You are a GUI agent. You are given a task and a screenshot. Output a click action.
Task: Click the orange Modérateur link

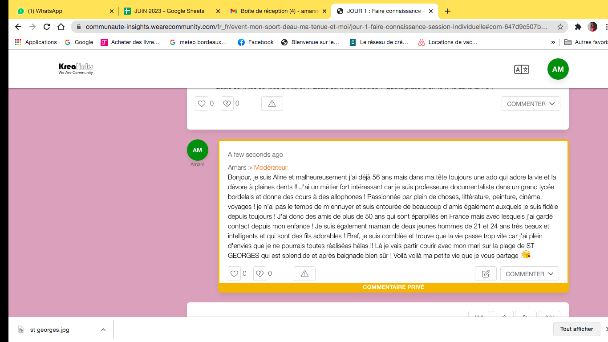pos(271,167)
